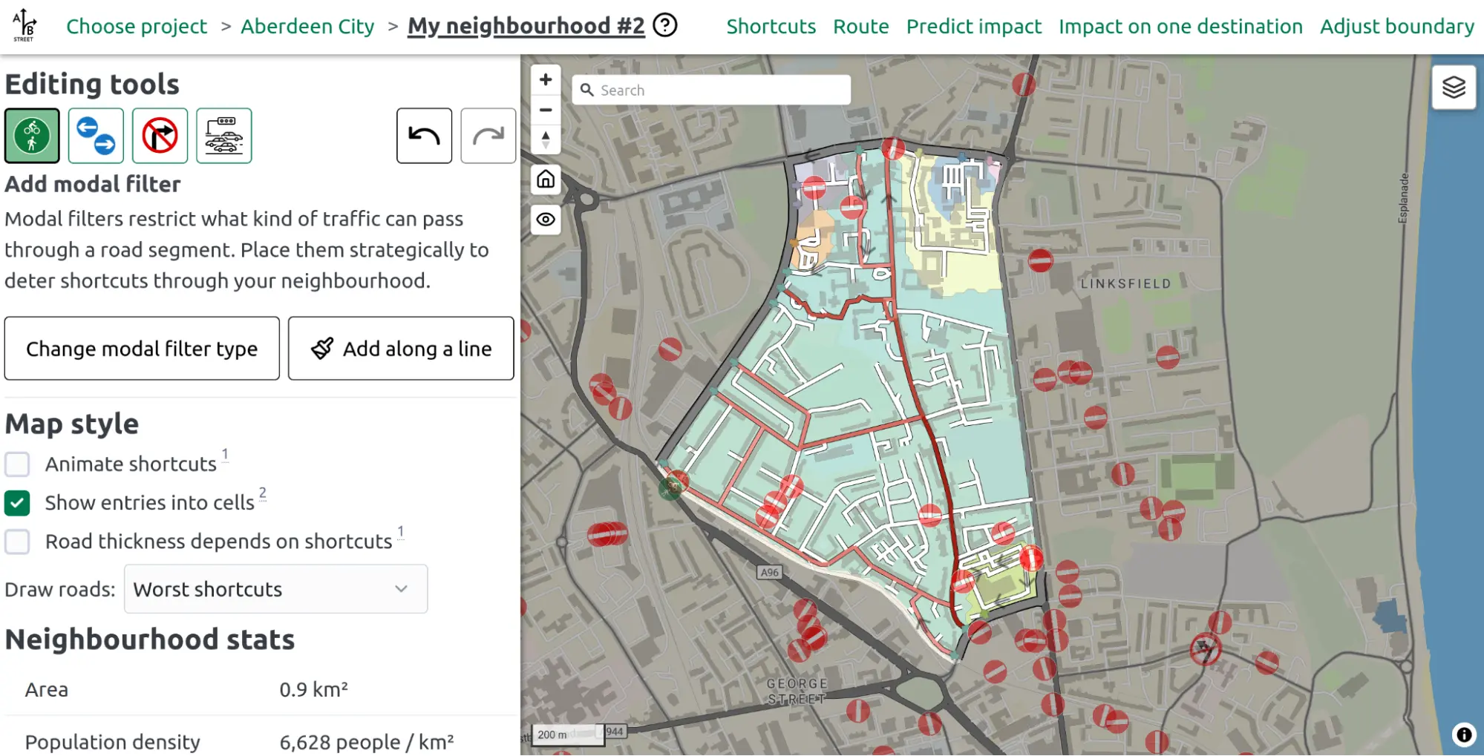
Task: Select the modal filter tool icon
Action: click(32, 136)
